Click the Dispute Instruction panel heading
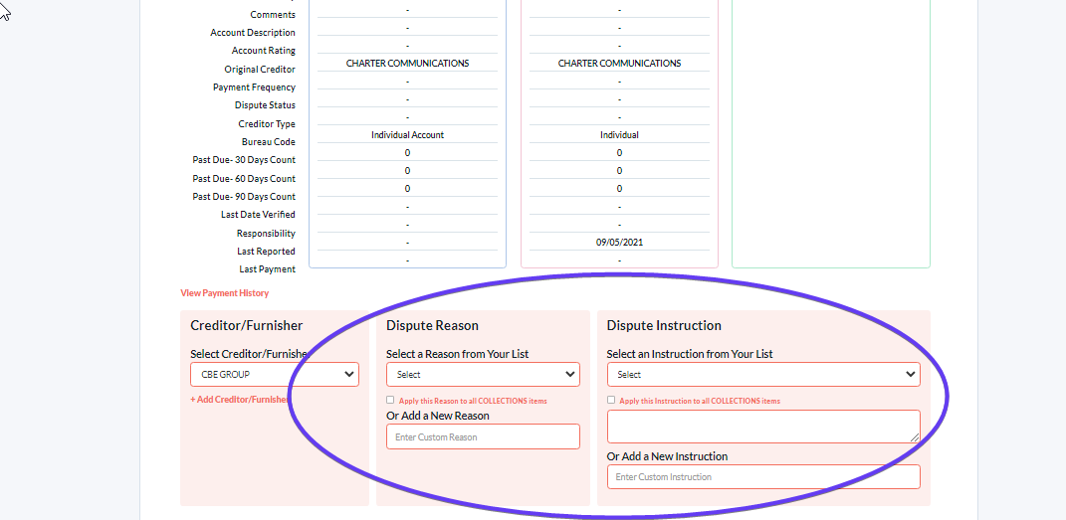 click(664, 325)
